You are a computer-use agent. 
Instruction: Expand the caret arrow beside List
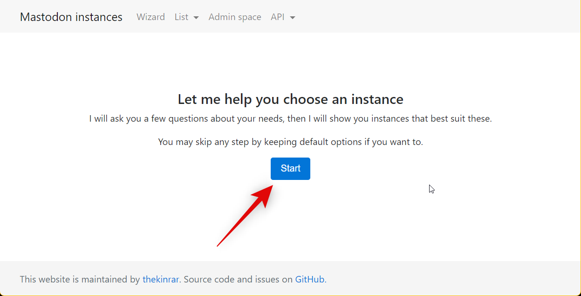click(196, 18)
